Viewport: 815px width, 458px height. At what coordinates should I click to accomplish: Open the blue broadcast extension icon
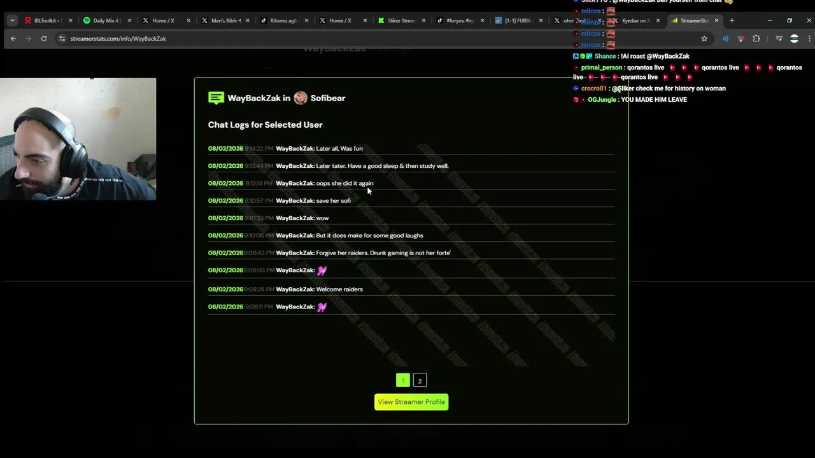[725, 38]
